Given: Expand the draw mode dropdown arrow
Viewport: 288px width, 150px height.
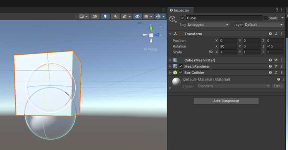Looking at the screenshot, I should click(x=86, y=16).
